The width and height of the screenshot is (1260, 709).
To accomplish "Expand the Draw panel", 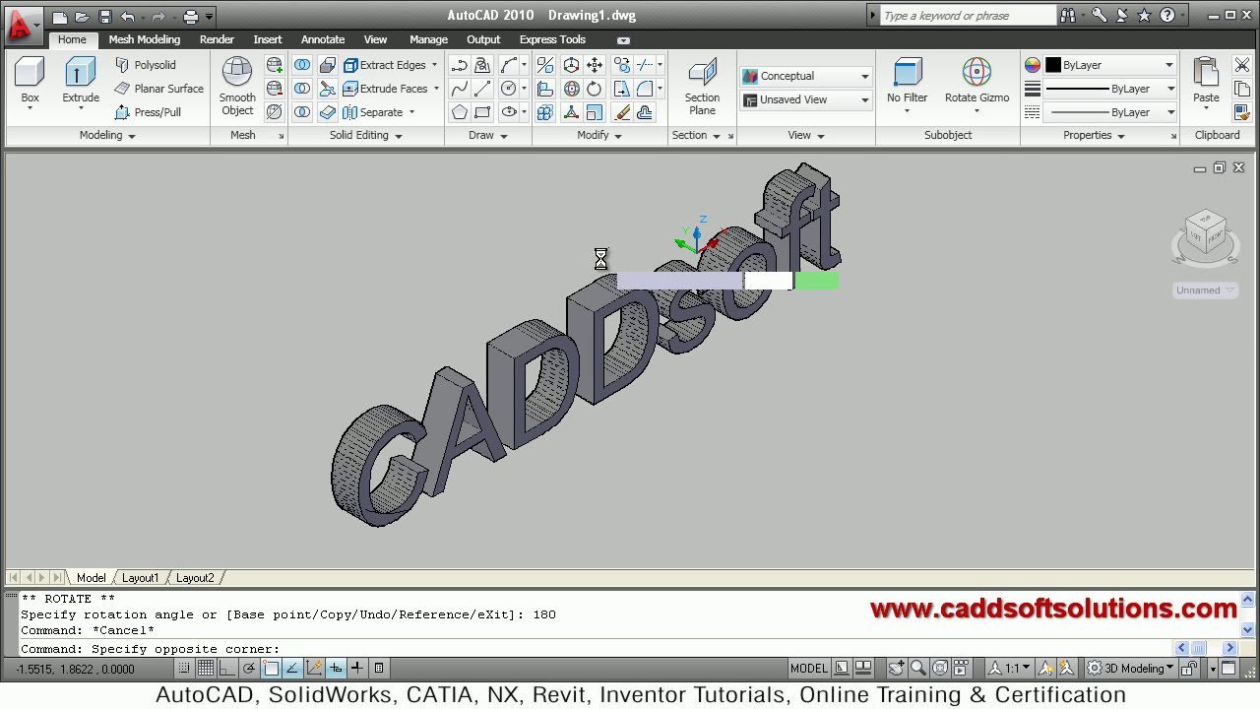I will 487,136.
